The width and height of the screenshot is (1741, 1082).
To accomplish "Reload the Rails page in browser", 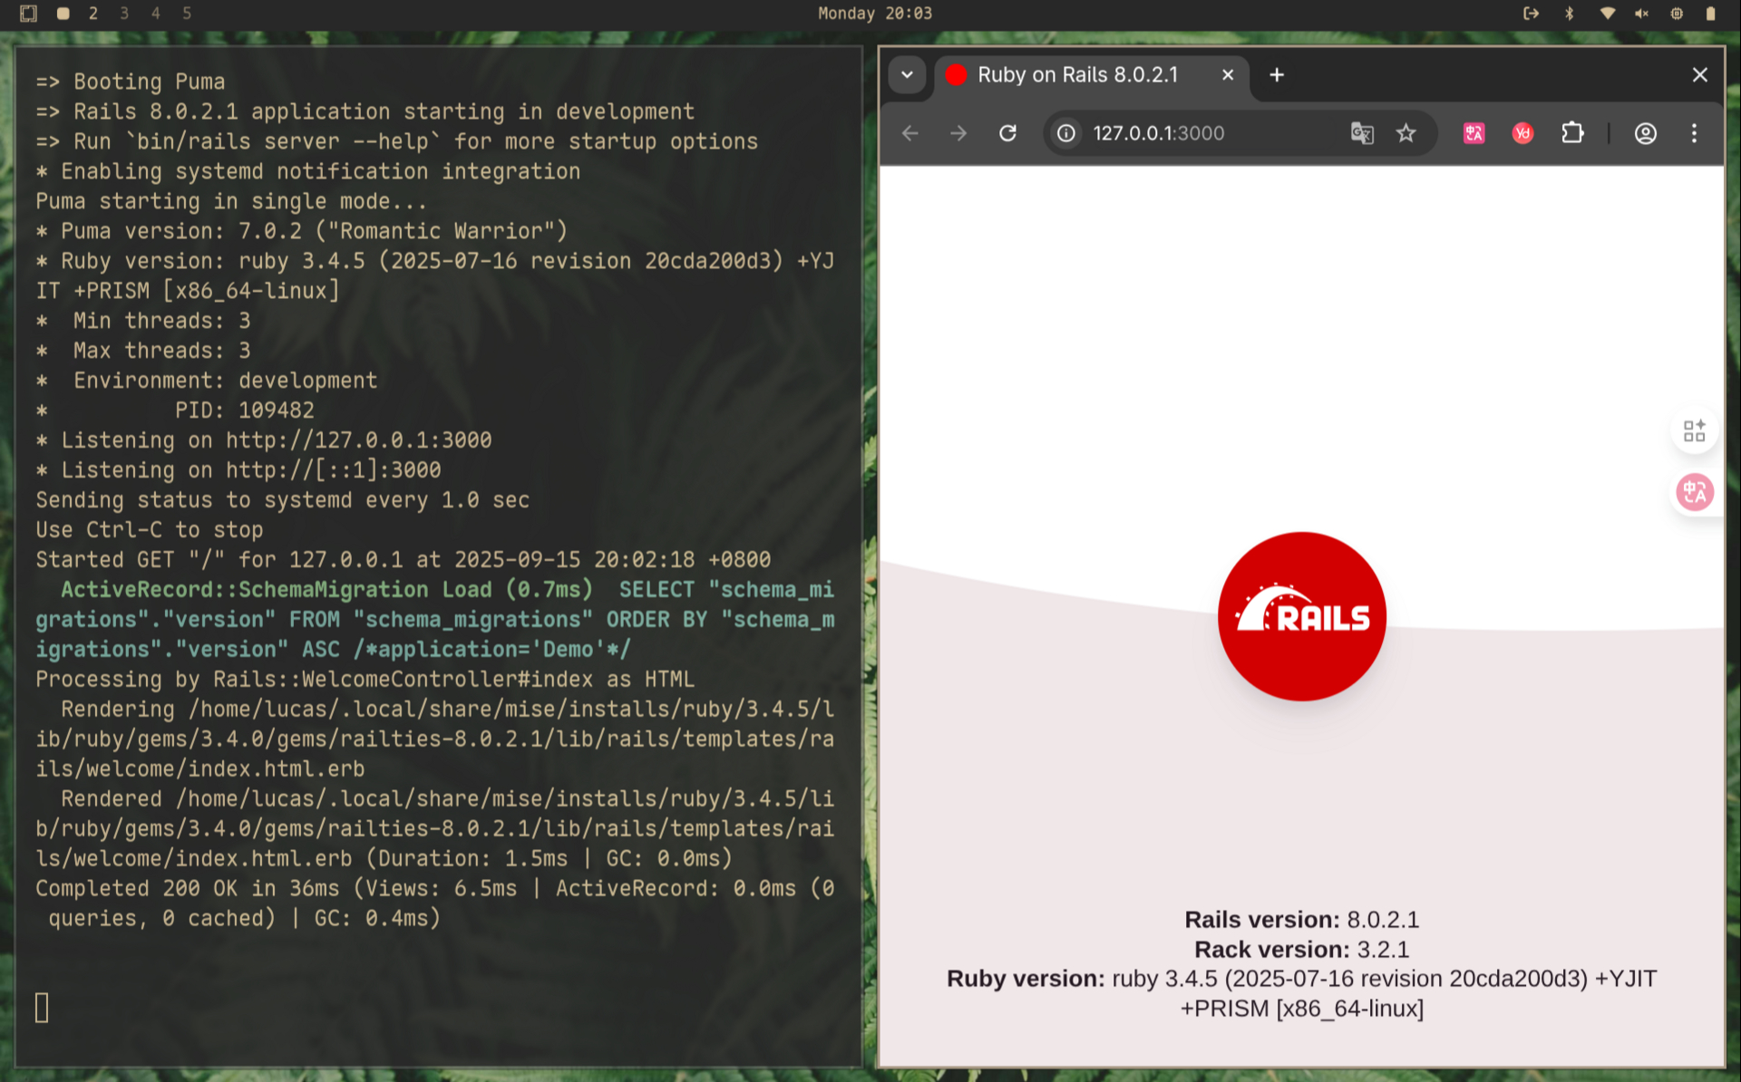I will click(1007, 133).
